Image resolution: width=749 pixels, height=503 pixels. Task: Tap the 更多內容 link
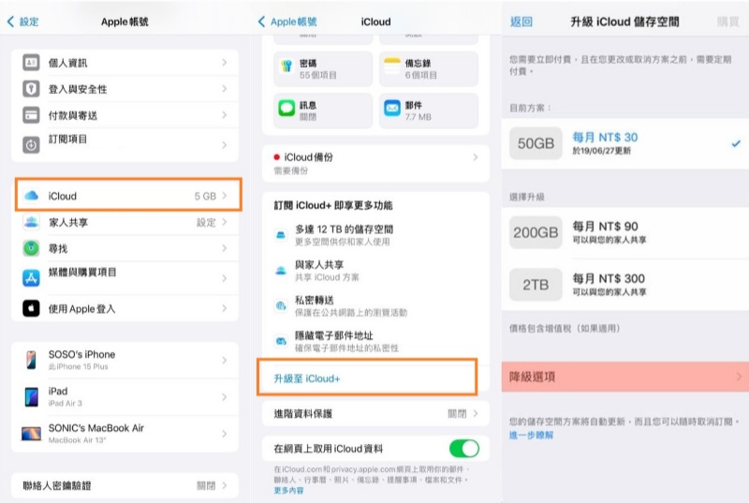(x=288, y=491)
